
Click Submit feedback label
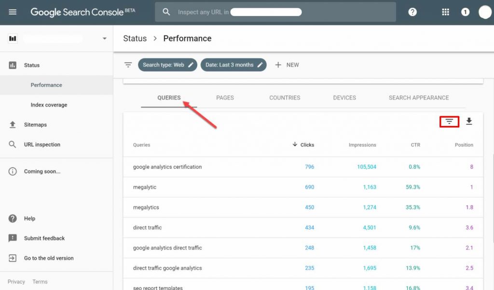click(44, 238)
